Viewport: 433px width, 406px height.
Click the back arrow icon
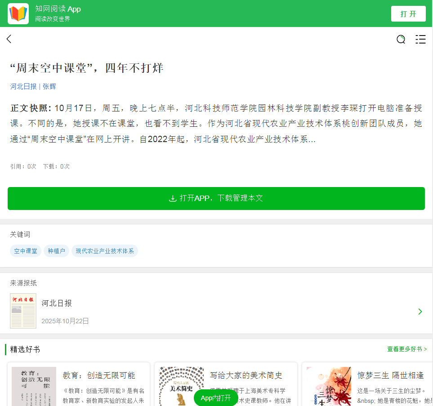pos(9,39)
